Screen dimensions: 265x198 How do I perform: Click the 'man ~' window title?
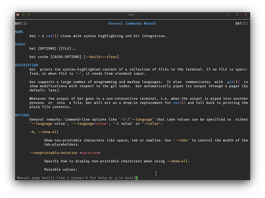tap(132, 15)
